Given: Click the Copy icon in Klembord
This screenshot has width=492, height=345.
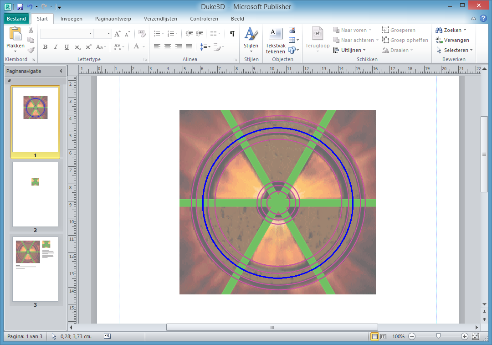Looking at the screenshot, I should point(31,40).
